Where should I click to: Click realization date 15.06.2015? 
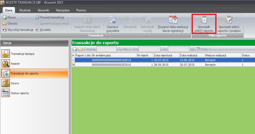pyautogui.click(x=187, y=60)
